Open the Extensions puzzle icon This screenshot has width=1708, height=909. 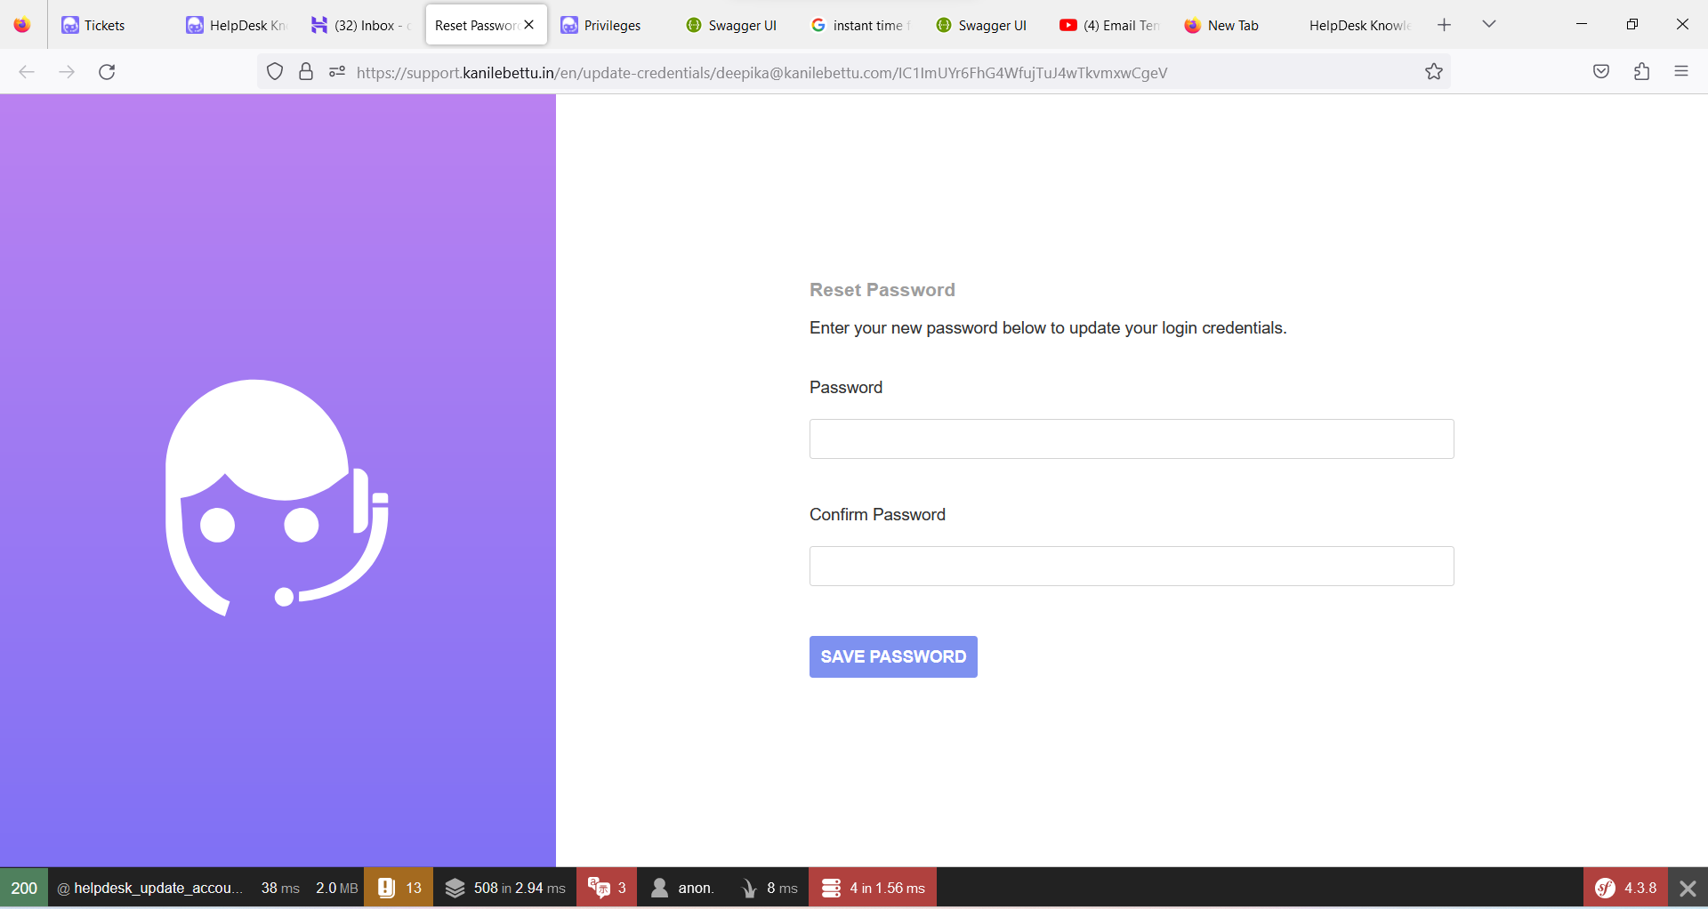click(x=1642, y=72)
